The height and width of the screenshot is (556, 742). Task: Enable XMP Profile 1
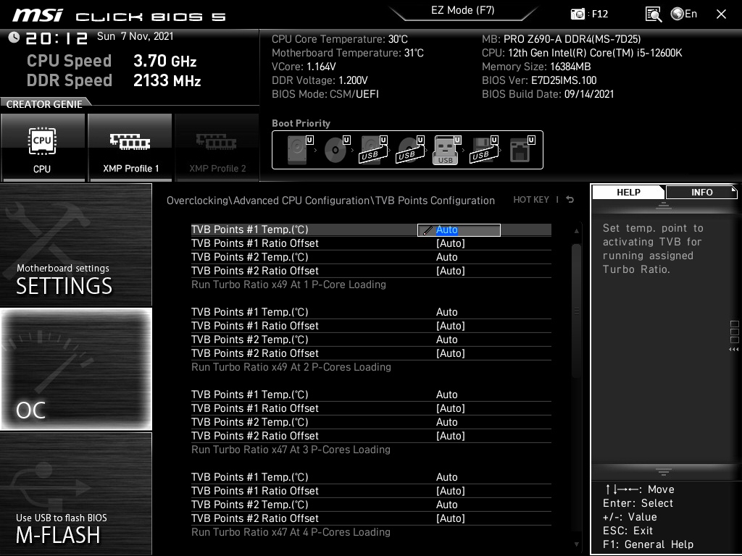(x=130, y=148)
